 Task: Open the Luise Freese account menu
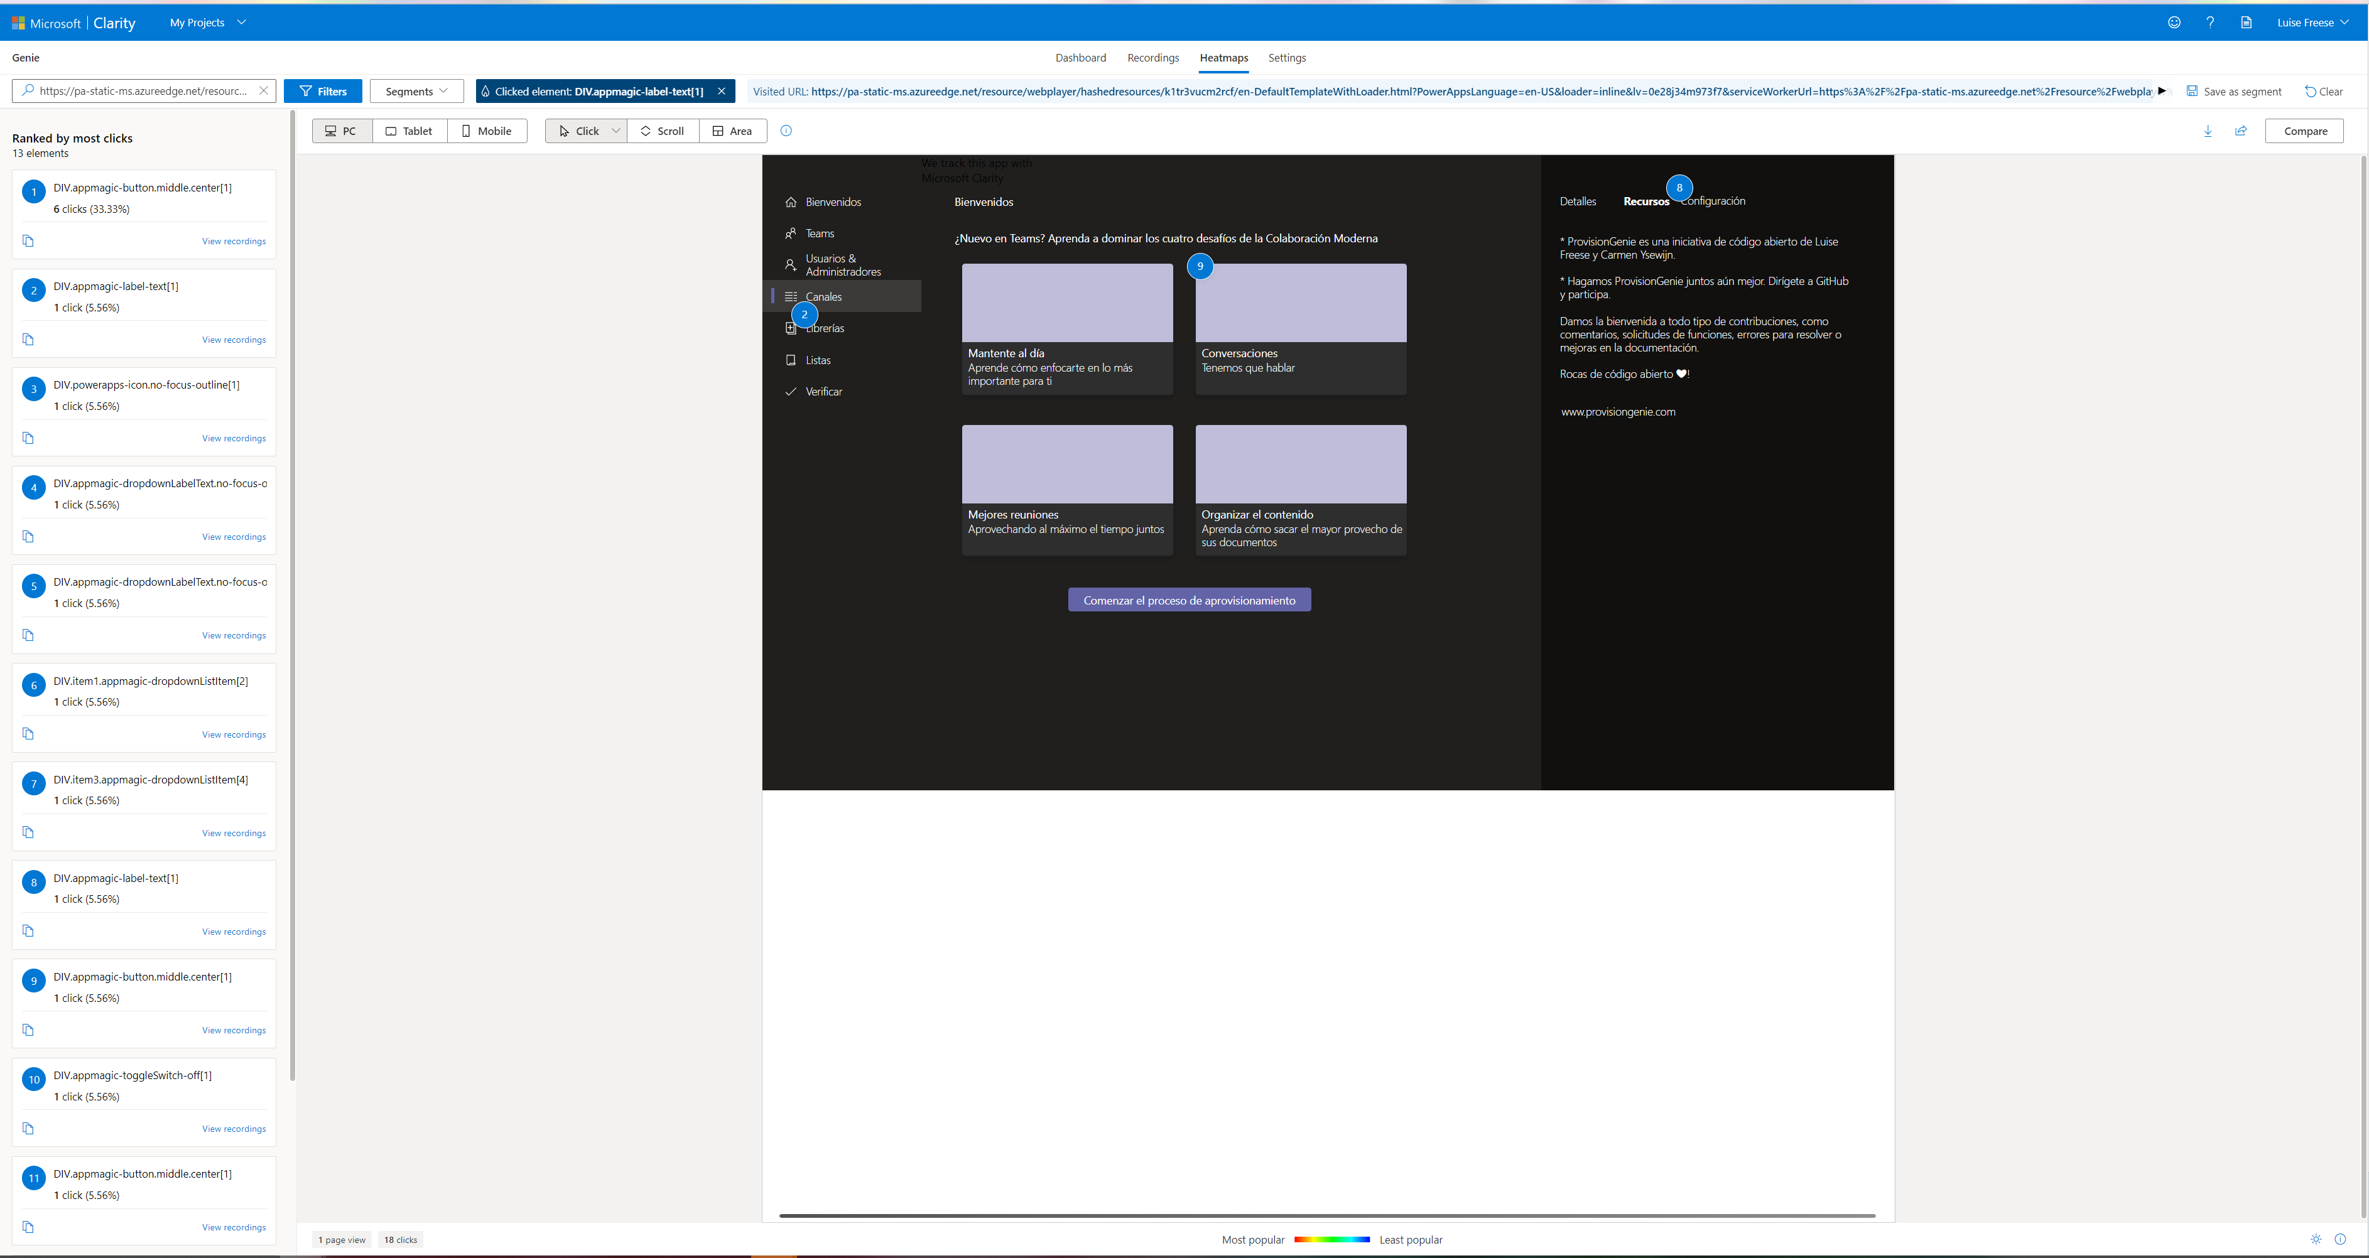click(2312, 22)
